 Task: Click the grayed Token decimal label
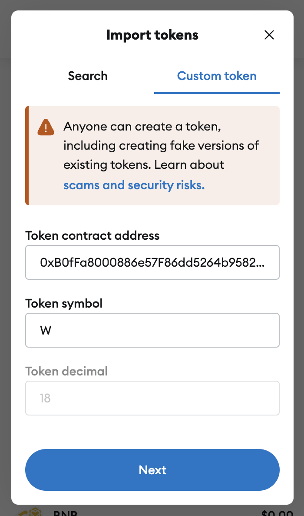tap(66, 371)
